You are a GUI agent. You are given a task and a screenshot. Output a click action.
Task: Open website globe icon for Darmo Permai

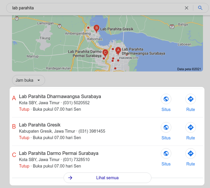[166, 153]
